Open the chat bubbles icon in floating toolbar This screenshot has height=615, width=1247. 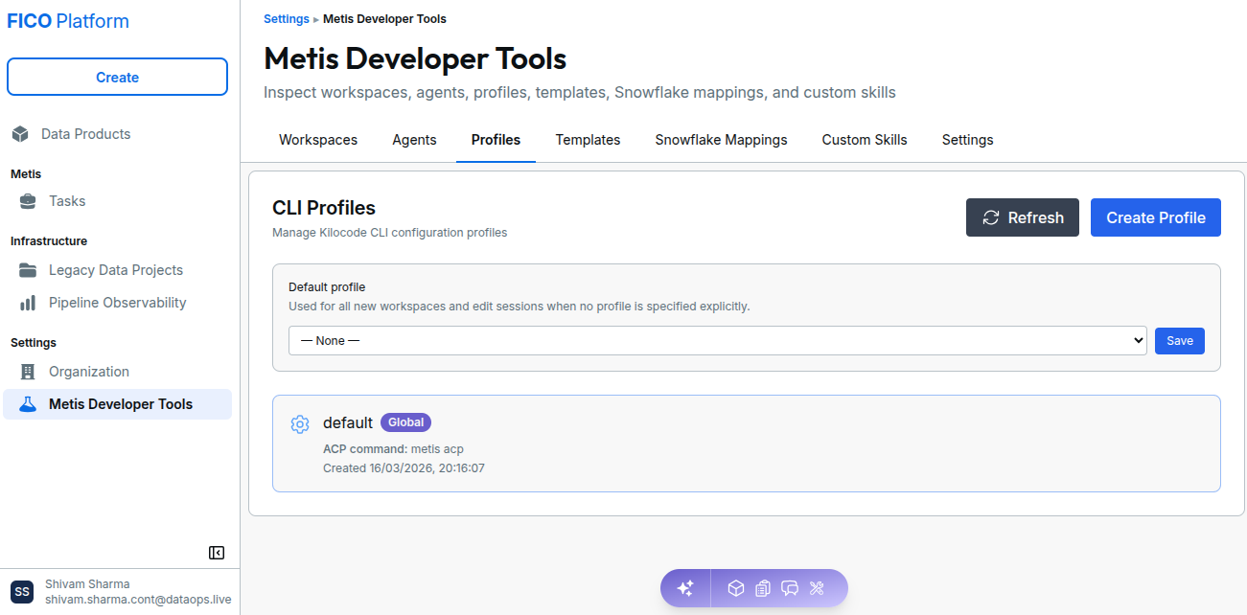(790, 588)
